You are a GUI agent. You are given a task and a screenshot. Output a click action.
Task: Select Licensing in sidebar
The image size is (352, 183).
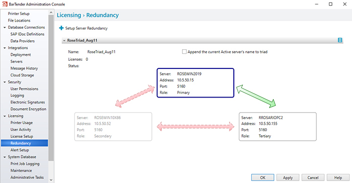coord(16,116)
